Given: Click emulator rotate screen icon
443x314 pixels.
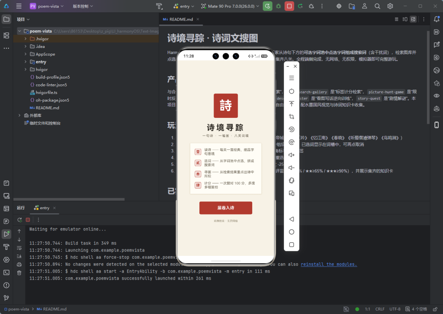Looking at the screenshot, I should (292, 181).
